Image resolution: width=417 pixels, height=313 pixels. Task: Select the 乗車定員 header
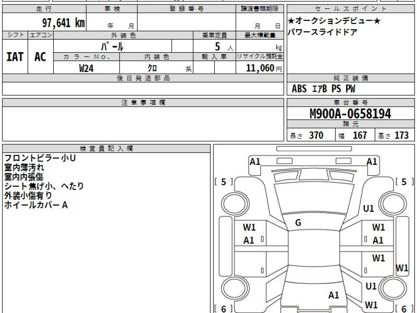[x=214, y=35]
